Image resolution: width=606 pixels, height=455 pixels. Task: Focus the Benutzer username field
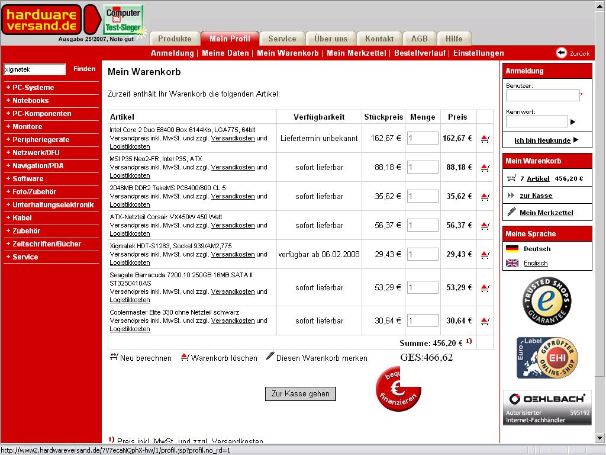(543, 95)
